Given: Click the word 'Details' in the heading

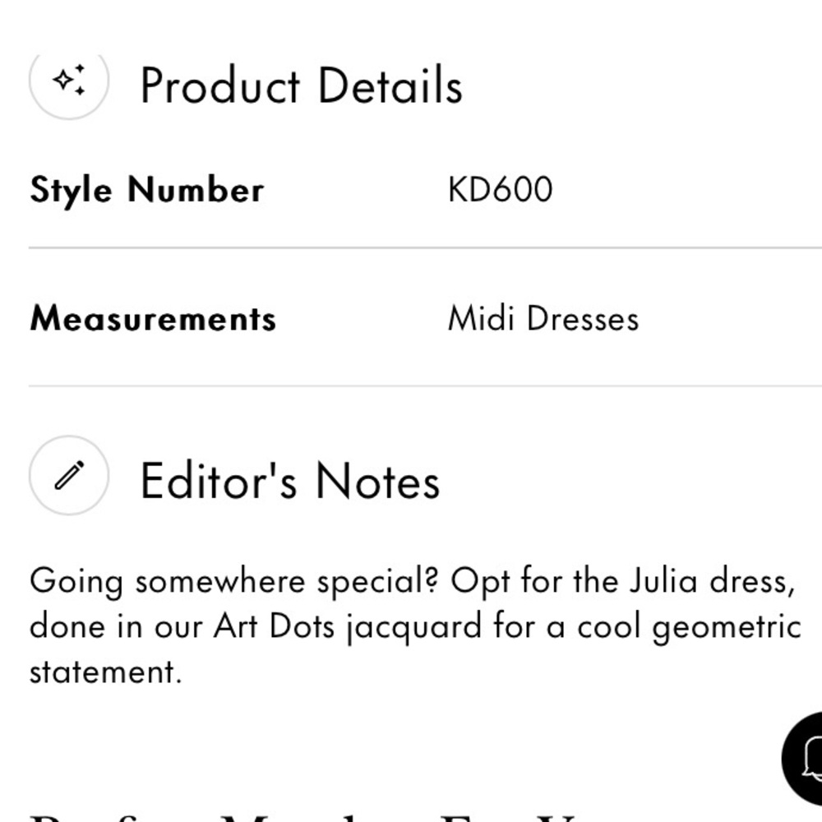Looking at the screenshot, I should pos(390,85).
